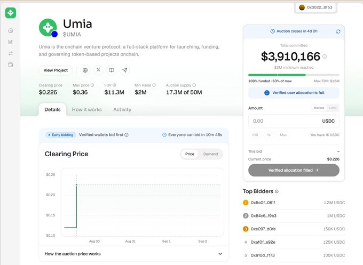Image resolution: width=363 pixels, height=265 pixels.
Task: Open the 0xd022...Bf53 wallet account button
Action: point(316,7)
